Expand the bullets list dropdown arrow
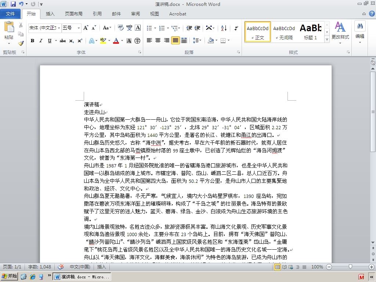376x282 pixels. (x=155, y=28)
